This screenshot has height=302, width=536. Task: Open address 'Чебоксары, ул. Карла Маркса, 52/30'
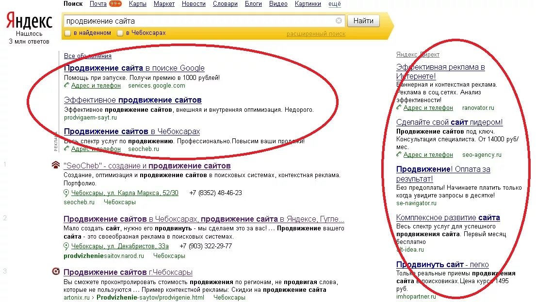[x=125, y=193]
